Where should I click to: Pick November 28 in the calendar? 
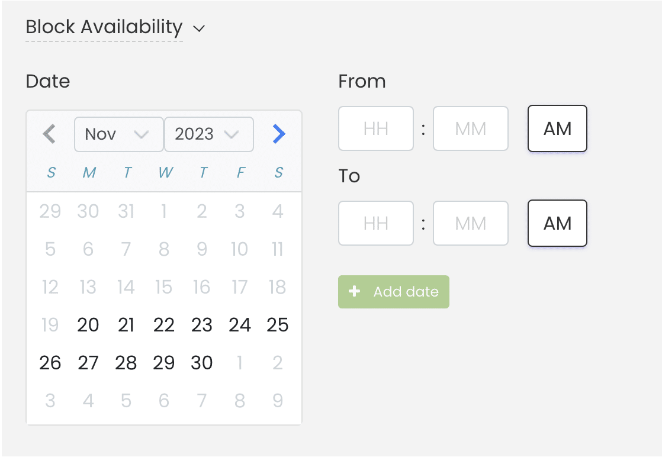pos(126,363)
